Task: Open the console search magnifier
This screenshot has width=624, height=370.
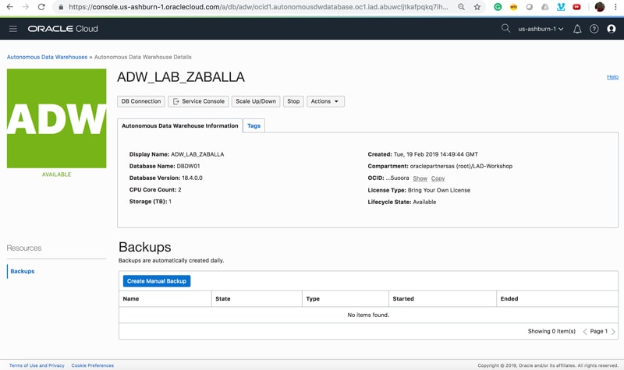Action: click(505, 28)
